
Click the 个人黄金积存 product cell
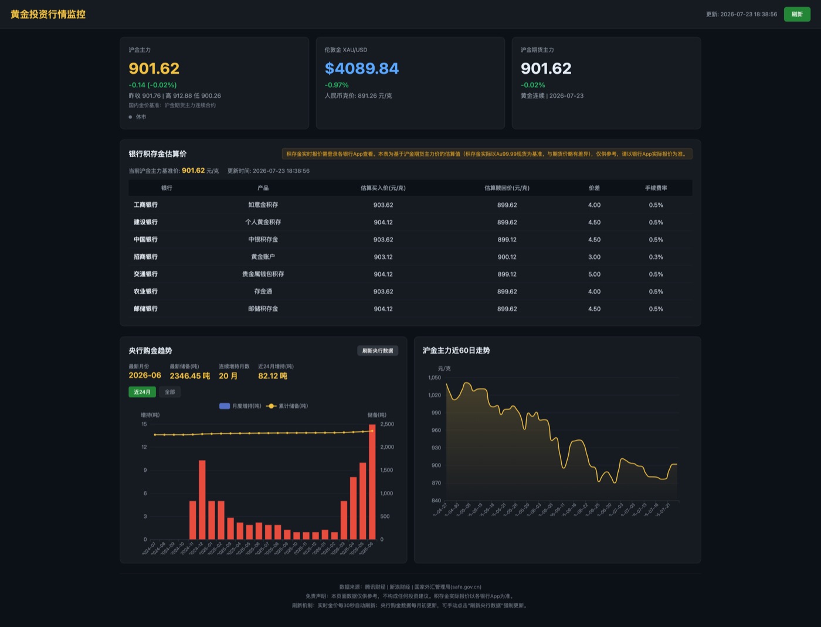pyautogui.click(x=263, y=222)
